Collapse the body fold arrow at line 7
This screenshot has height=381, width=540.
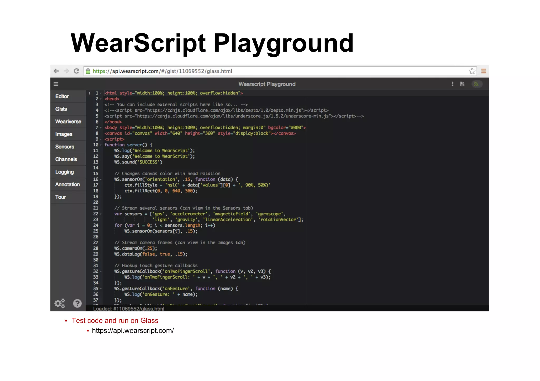click(101, 128)
